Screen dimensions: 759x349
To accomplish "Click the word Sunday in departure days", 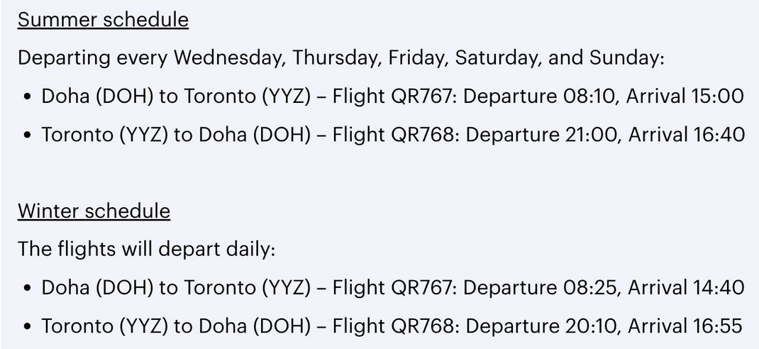I will click(624, 58).
